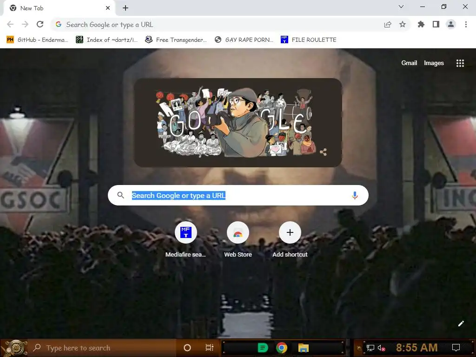Close the New Tab tab
The width and height of the screenshot is (476, 357).
[x=108, y=8]
